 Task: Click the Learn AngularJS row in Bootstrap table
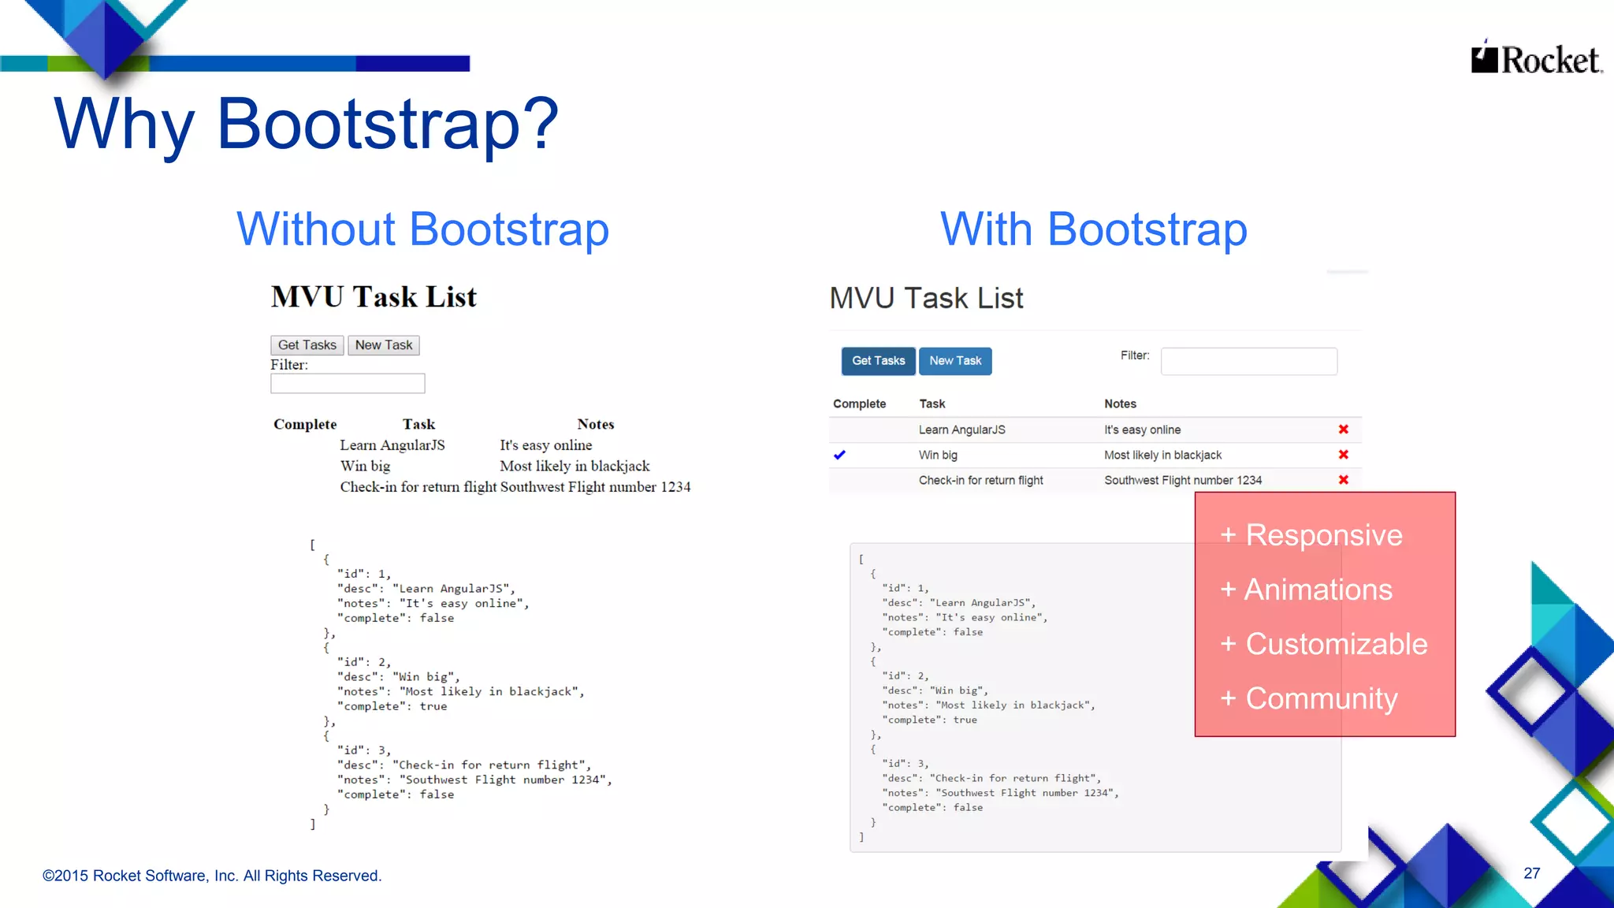tap(961, 430)
